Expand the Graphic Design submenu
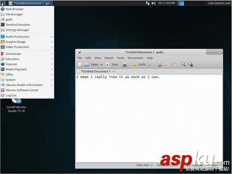 (27, 42)
